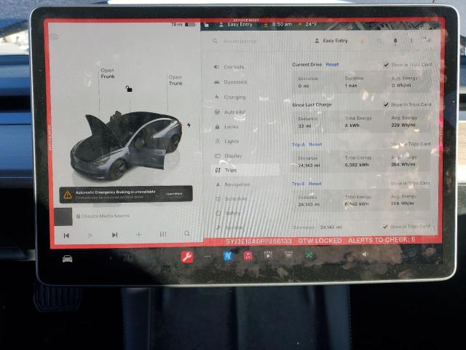Tap the battery indicator showing 78 mi

pos(183,25)
